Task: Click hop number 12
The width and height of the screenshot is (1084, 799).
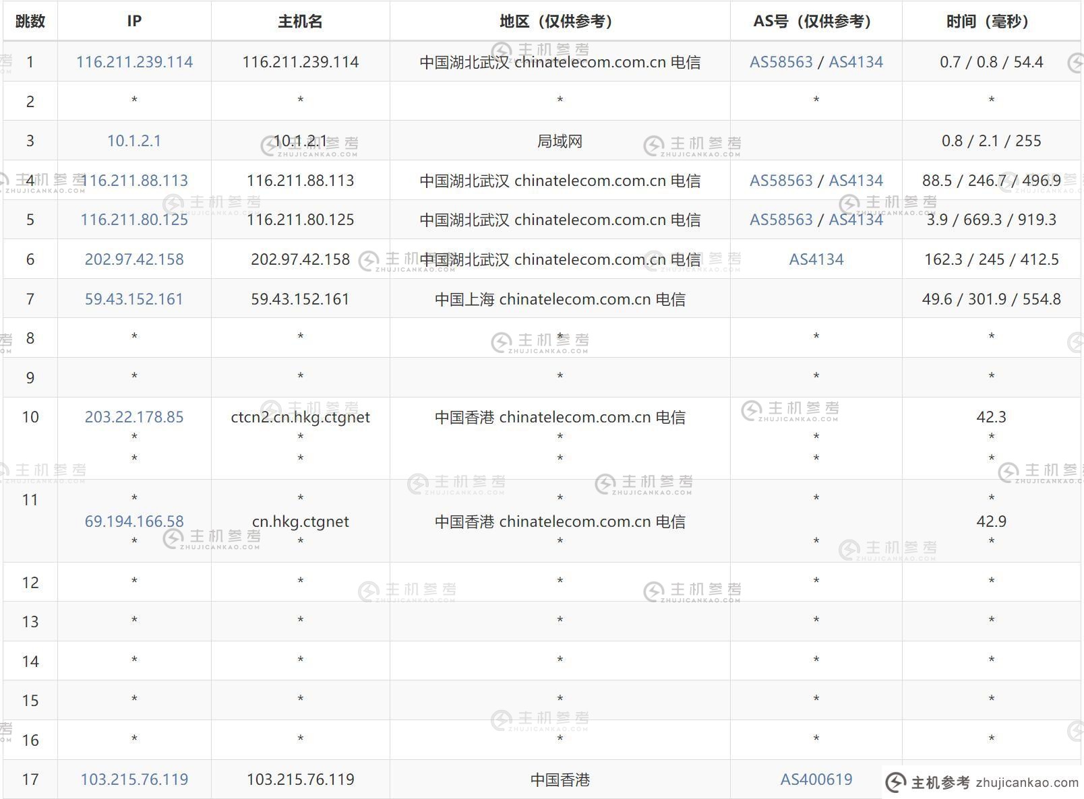Action: [30, 583]
